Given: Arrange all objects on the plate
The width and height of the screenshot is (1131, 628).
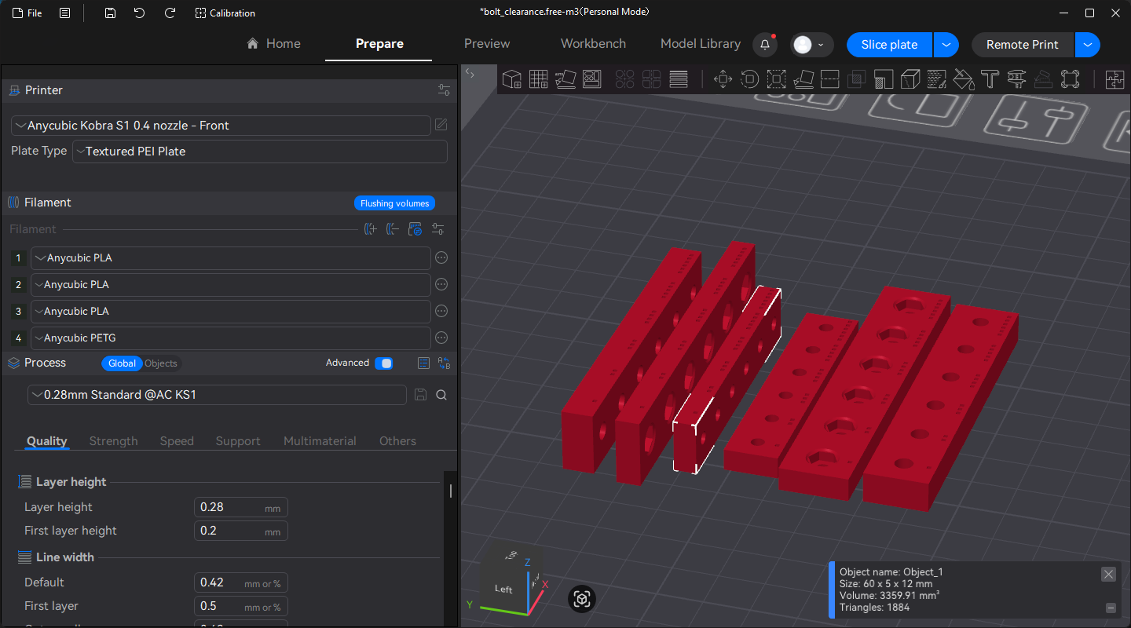Looking at the screenshot, I should 591,78.
